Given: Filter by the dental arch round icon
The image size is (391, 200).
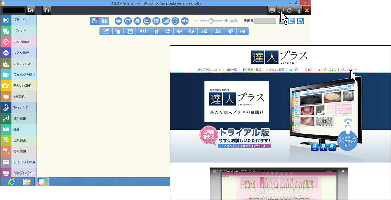Looking at the screenshot, I should click(x=118, y=21).
